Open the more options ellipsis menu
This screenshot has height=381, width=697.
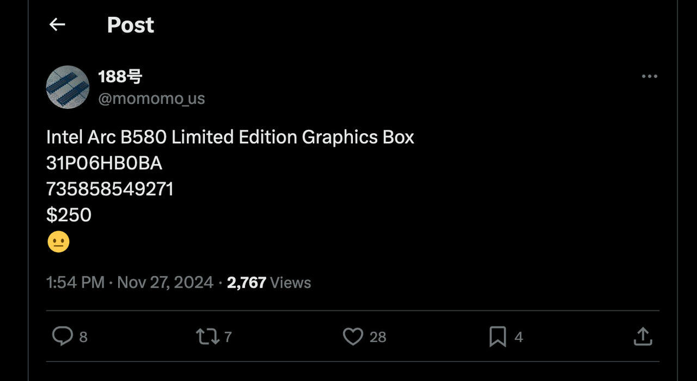tap(649, 77)
